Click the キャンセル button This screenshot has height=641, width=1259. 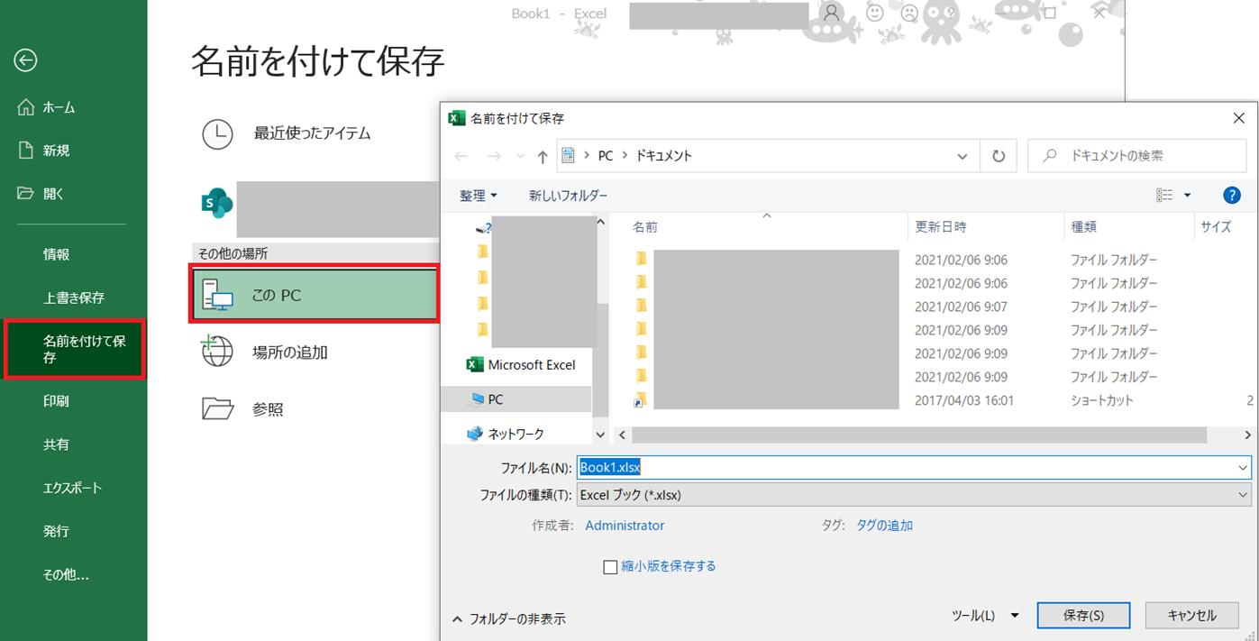point(1191,616)
